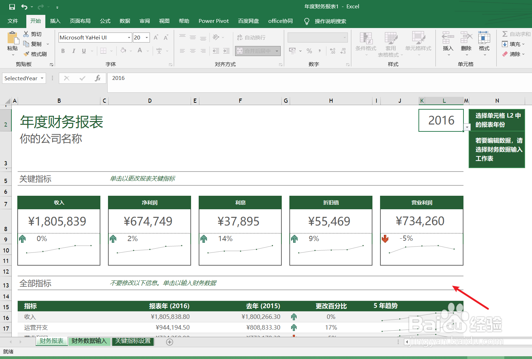The width and height of the screenshot is (532, 359).
Task: Switch to the 公式 (Formulas) tab
Action: 105,21
